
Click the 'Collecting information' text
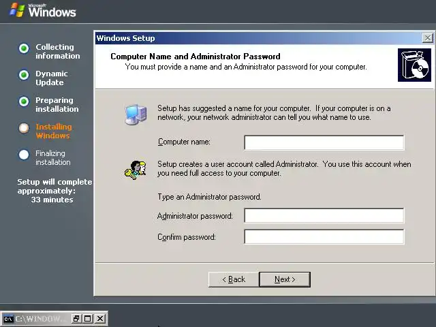click(x=58, y=52)
